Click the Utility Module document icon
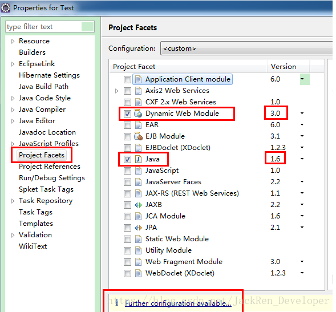The width and height of the screenshot is (336, 312). click(x=138, y=250)
